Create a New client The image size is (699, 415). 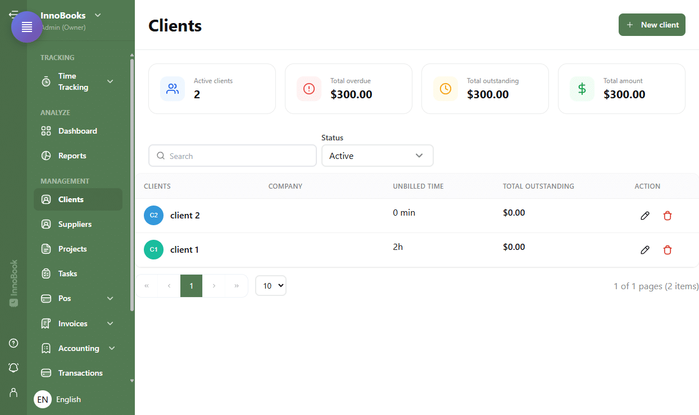pyautogui.click(x=652, y=25)
